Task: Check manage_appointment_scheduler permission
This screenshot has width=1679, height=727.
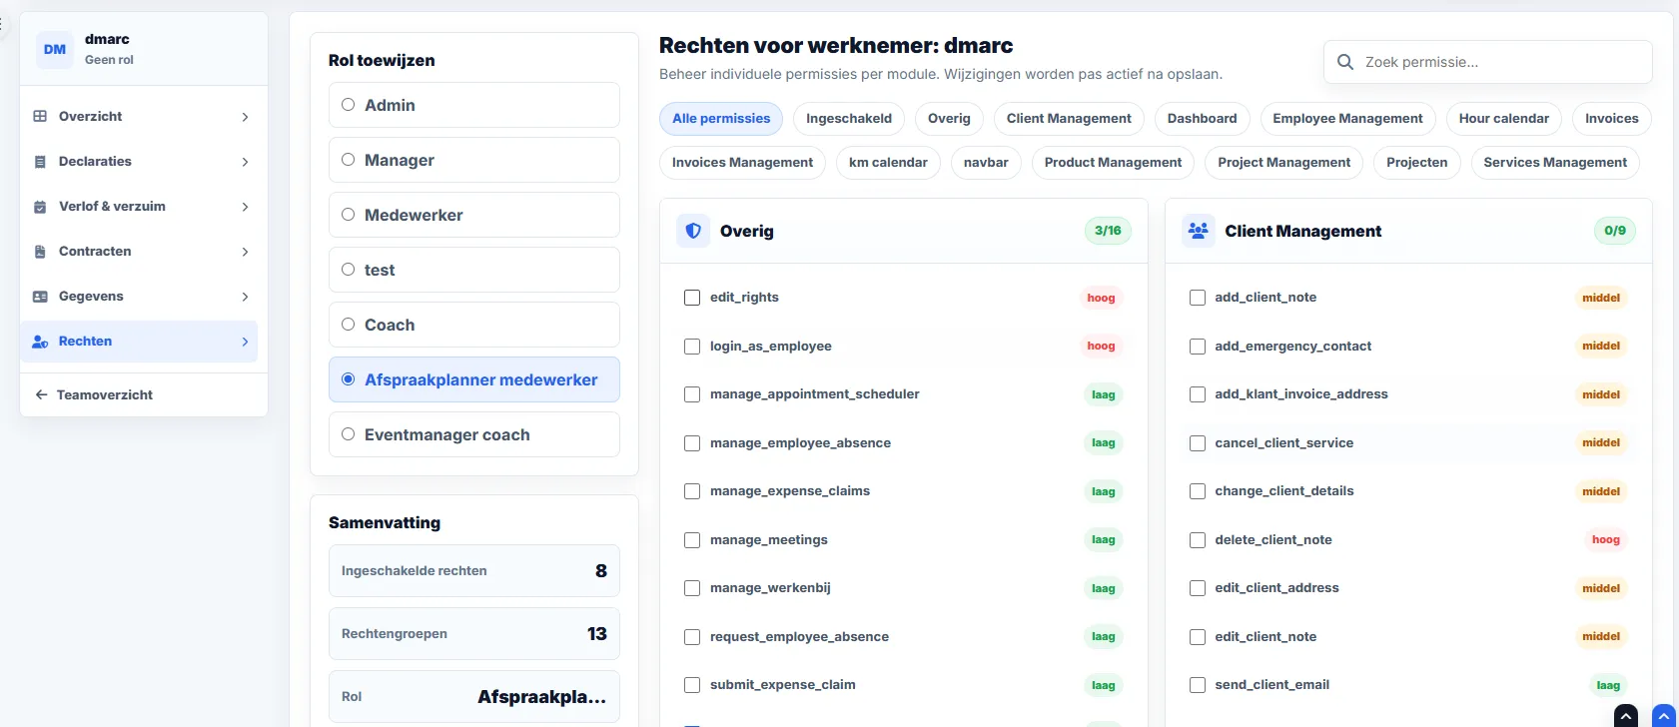Action: click(x=692, y=394)
